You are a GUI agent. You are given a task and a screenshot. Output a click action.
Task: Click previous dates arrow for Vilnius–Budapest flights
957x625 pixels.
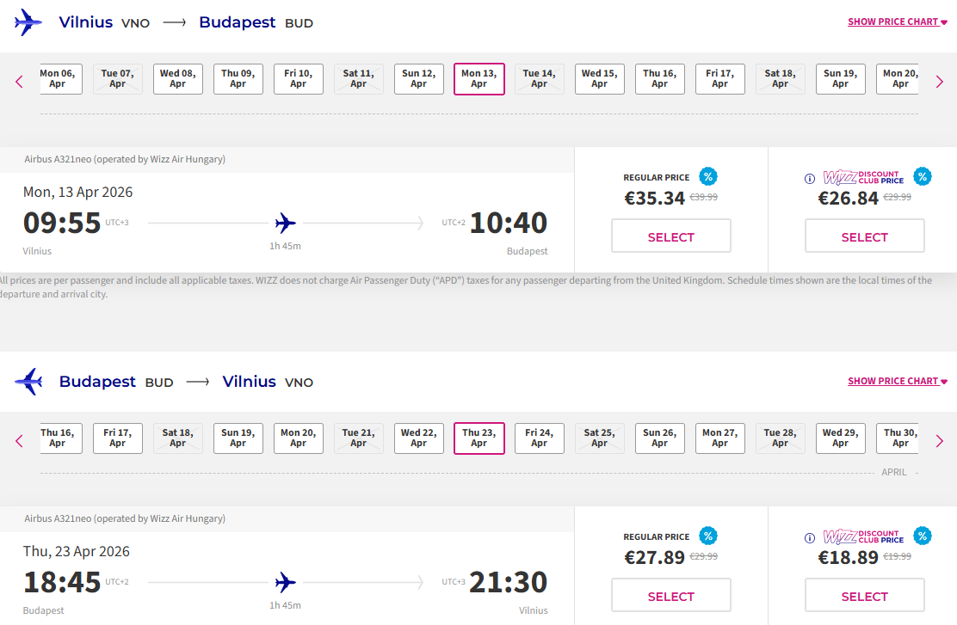(x=19, y=83)
